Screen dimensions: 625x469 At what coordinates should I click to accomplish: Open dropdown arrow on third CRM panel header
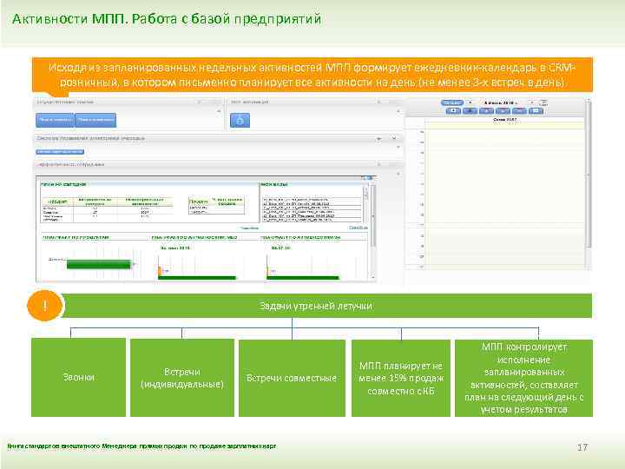click(379, 138)
